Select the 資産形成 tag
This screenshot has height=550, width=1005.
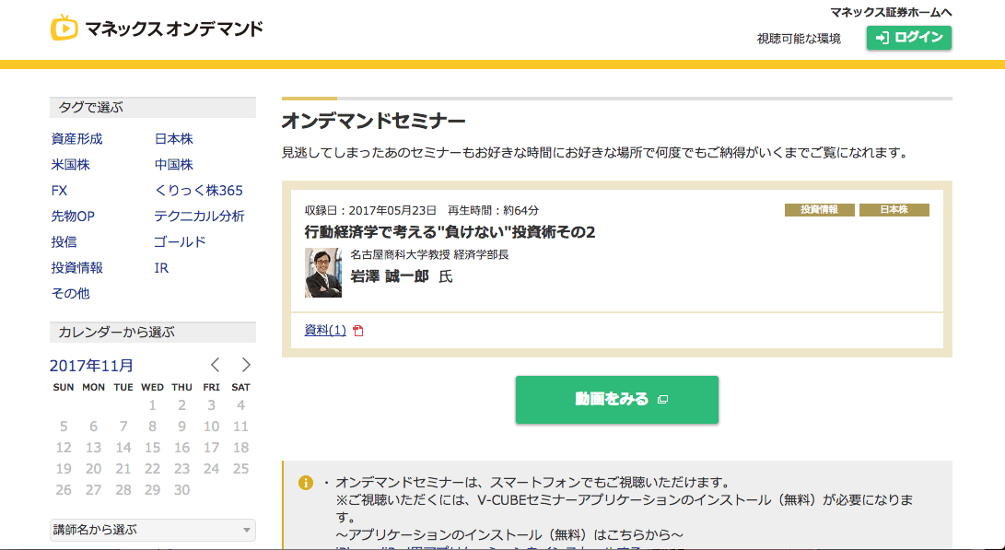pos(77,139)
